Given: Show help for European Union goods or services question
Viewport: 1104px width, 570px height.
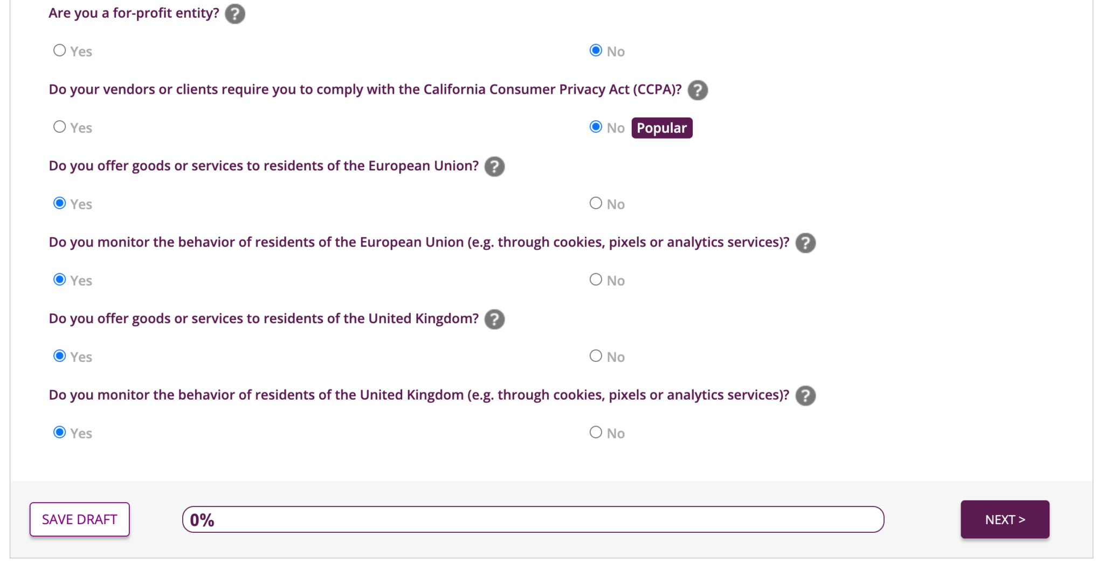Looking at the screenshot, I should [494, 167].
